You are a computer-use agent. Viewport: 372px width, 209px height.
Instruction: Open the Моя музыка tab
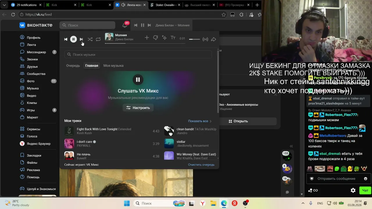click(x=113, y=66)
